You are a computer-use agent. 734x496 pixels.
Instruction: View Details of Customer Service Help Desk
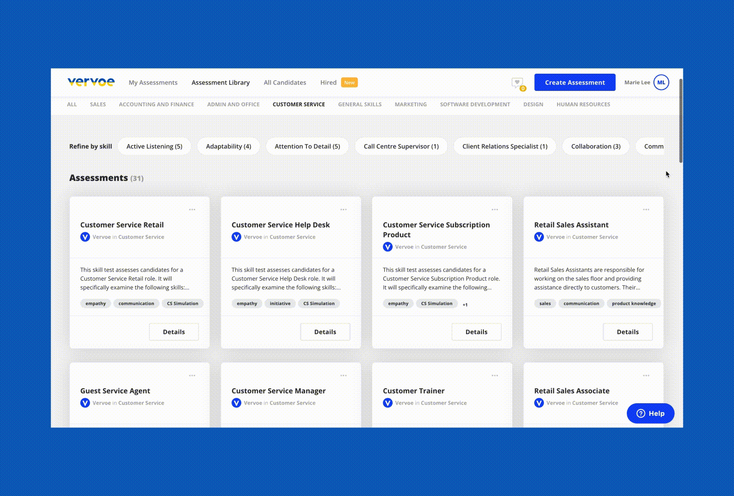(x=325, y=332)
